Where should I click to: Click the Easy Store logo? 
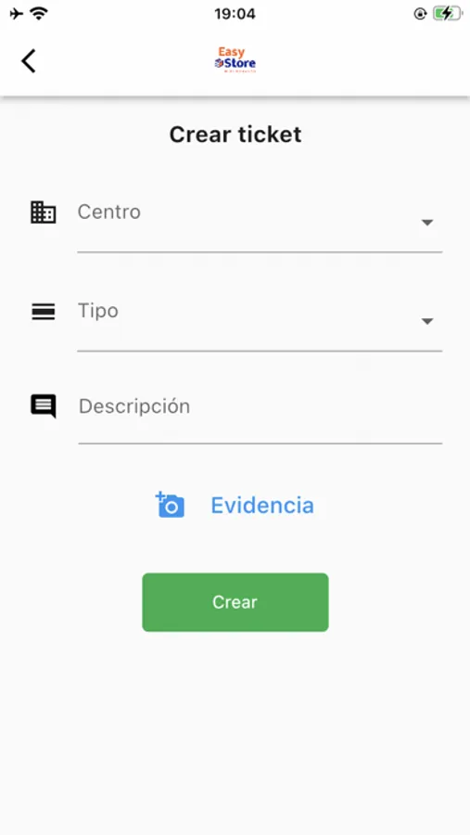click(235, 59)
